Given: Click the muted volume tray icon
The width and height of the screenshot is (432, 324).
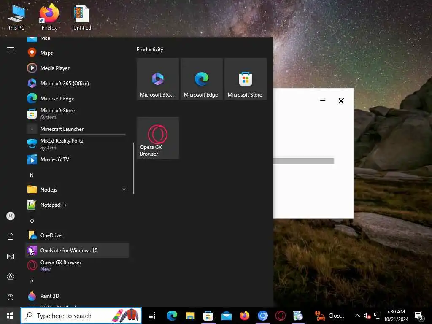Looking at the screenshot, I should (x=367, y=316).
